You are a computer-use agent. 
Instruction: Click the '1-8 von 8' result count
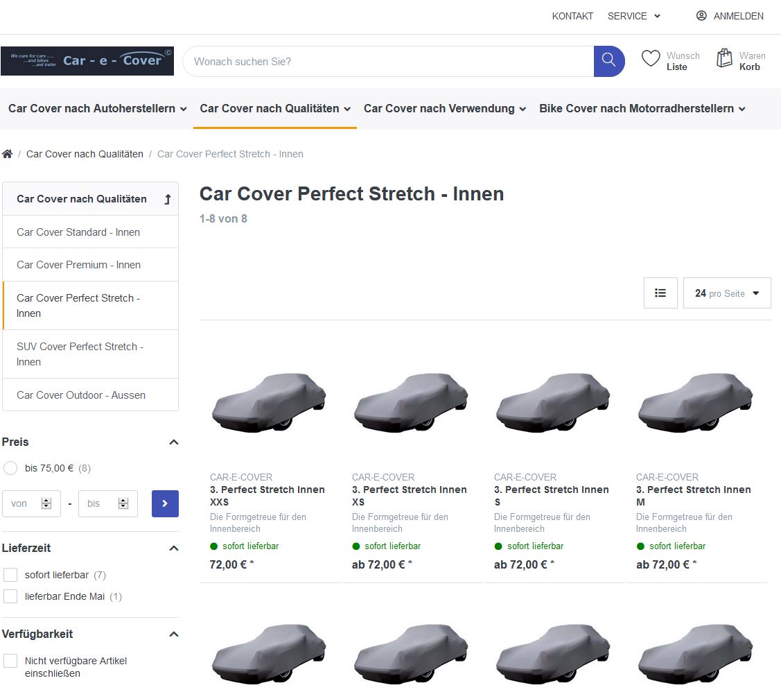point(223,218)
